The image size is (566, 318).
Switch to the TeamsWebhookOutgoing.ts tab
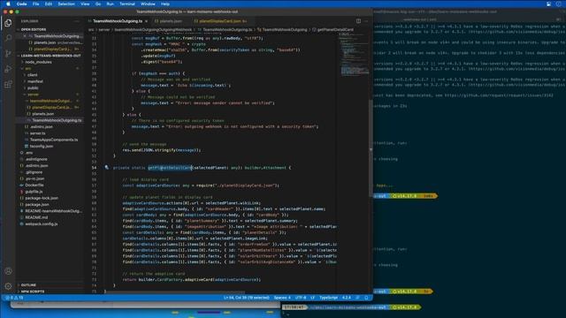tap(118, 21)
